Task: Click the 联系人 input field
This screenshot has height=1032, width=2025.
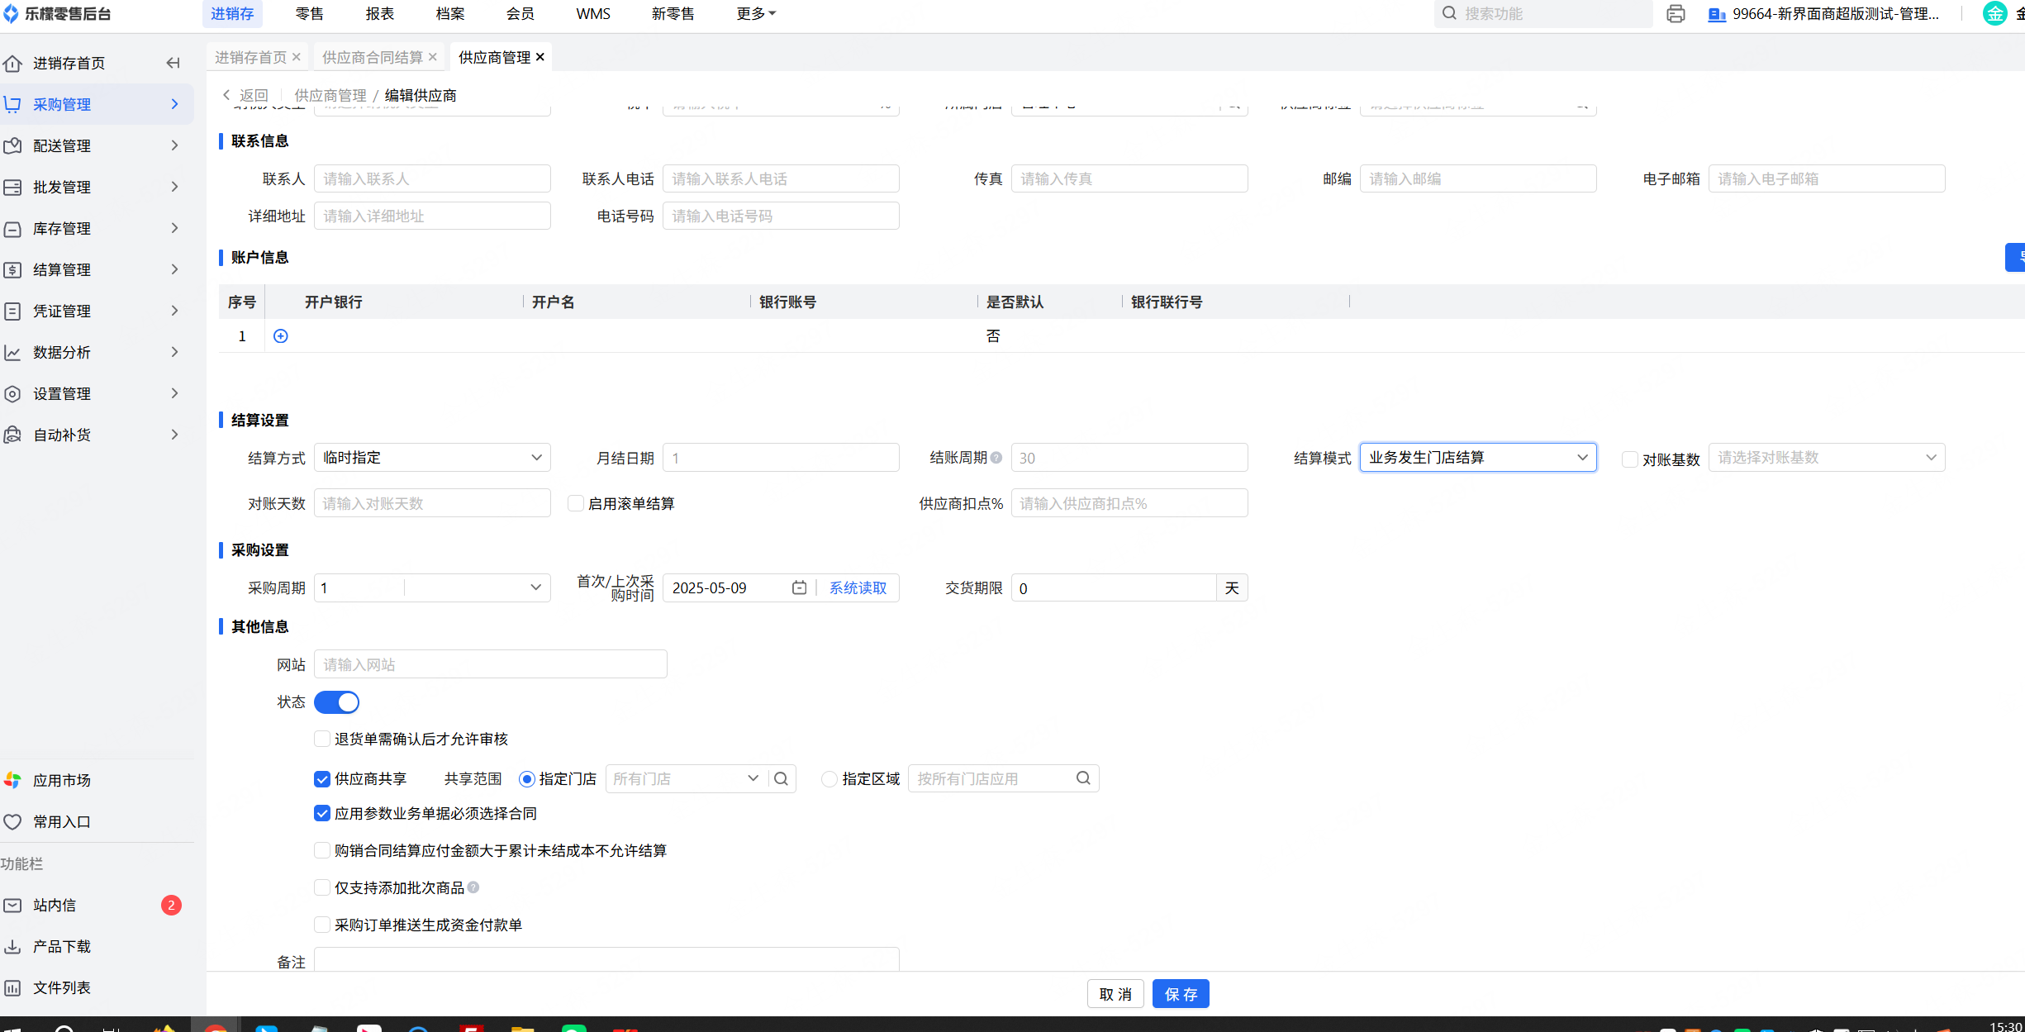Action: [432, 178]
